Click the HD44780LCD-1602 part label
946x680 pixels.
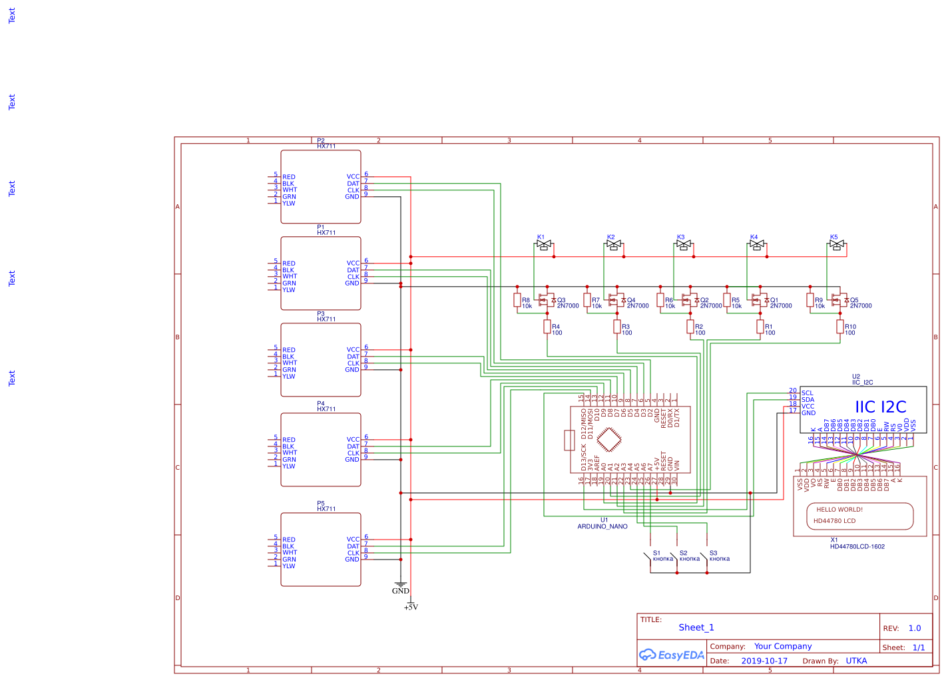click(x=857, y=546)
